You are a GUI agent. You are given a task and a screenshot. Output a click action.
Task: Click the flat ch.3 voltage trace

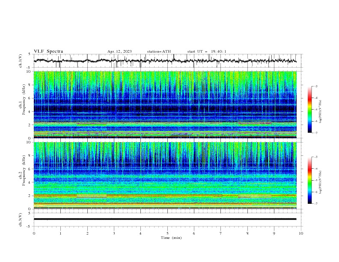[165, 219]
